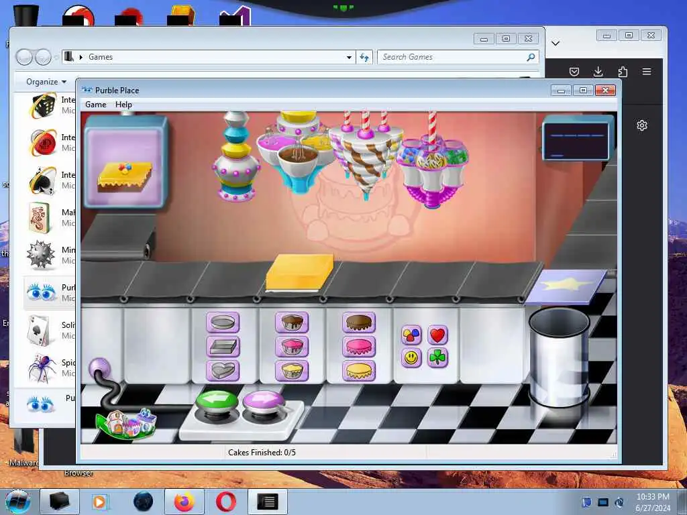This screenshot has width=687, height=515.
Task: Click the yellow cake on conveyor belt
Action: [x=300, y=272]
